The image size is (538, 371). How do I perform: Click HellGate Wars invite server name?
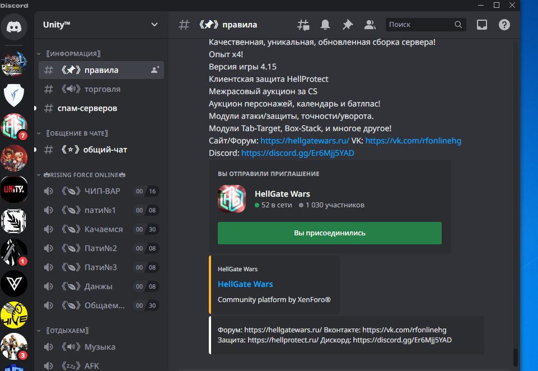(282, 194)
